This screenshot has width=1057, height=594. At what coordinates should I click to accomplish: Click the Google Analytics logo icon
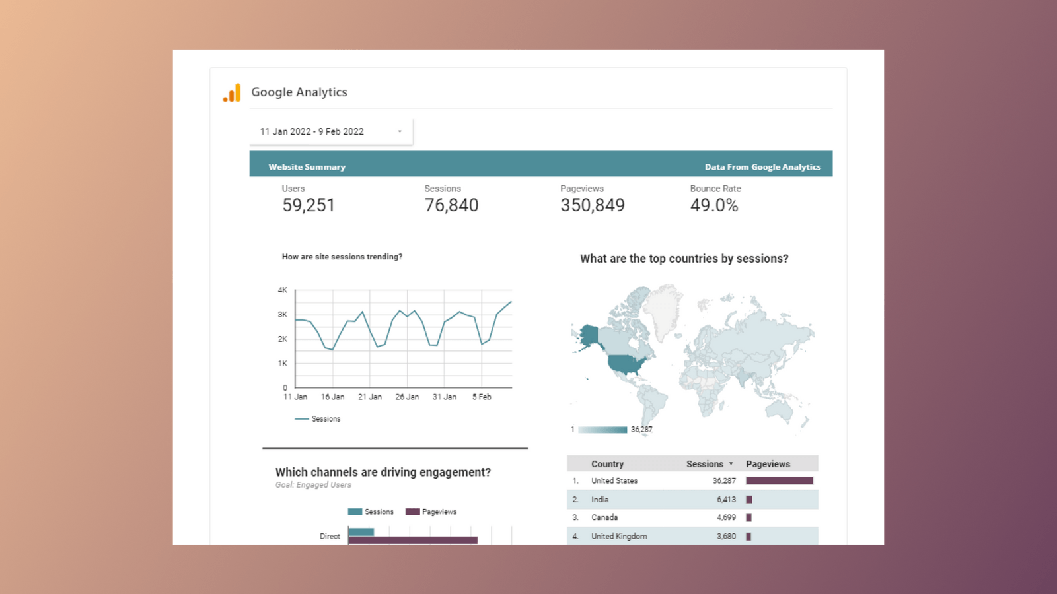click(x=231, y=93)
